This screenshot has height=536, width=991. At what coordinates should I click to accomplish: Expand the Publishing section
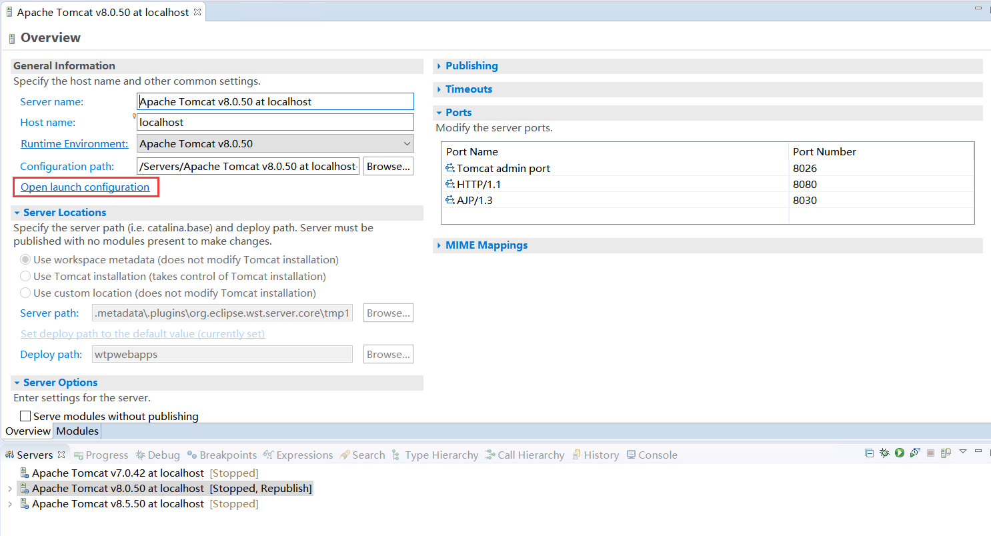click(439, 66)
